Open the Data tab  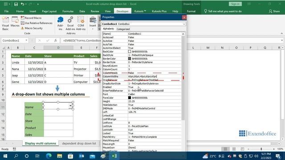(82, 11)
